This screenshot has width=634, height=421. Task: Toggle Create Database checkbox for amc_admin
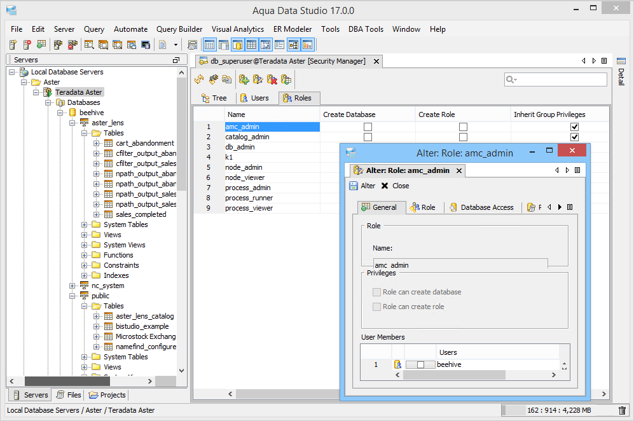click(368, 127)
